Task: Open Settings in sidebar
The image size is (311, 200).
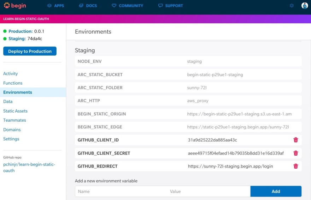Action: point(11,139)
